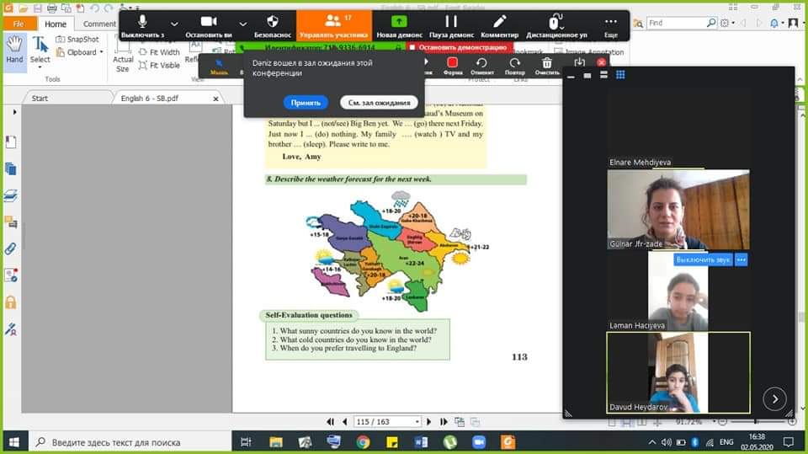
Task: Redo the annotation
Action: (x=514, y=66)
